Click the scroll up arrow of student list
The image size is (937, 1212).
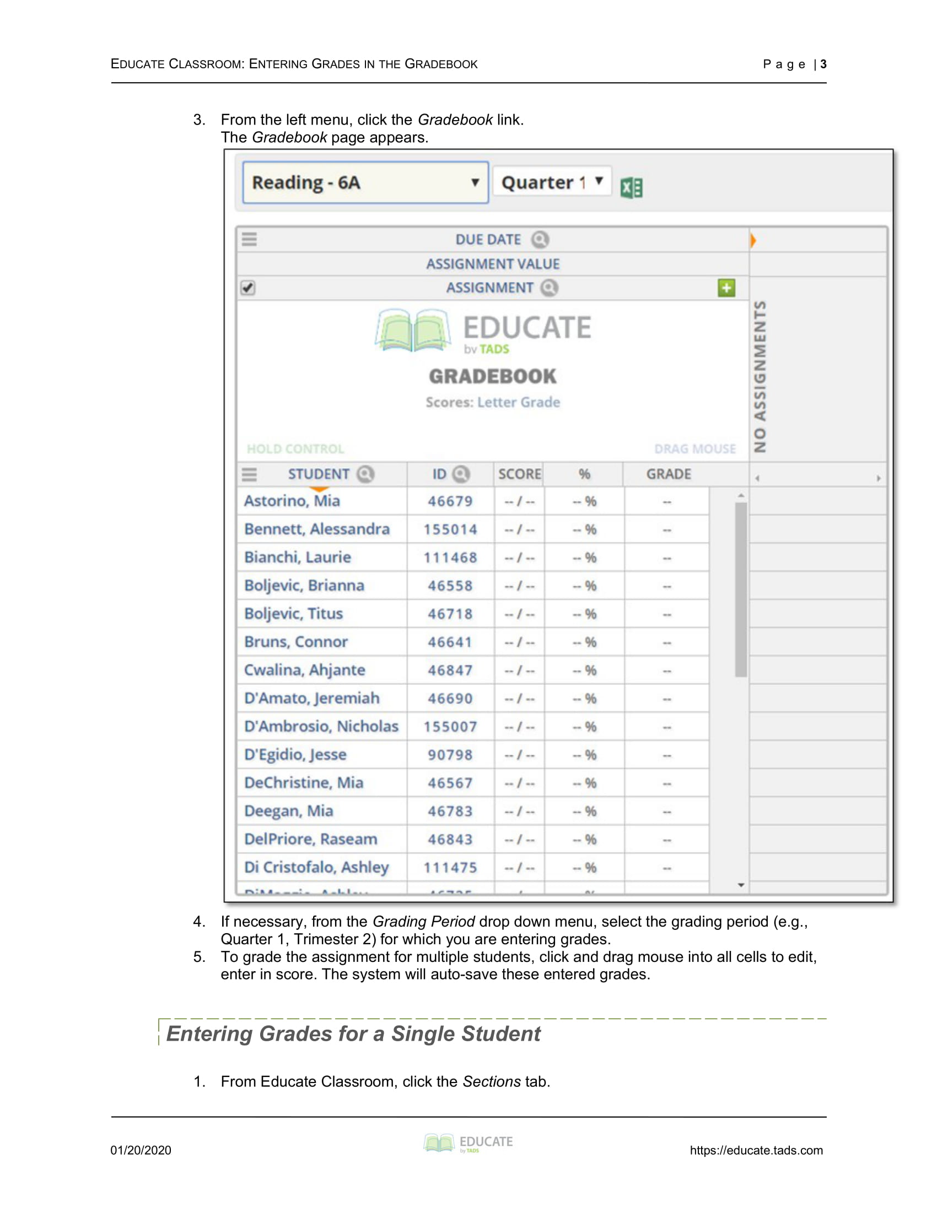coord(740,495)
